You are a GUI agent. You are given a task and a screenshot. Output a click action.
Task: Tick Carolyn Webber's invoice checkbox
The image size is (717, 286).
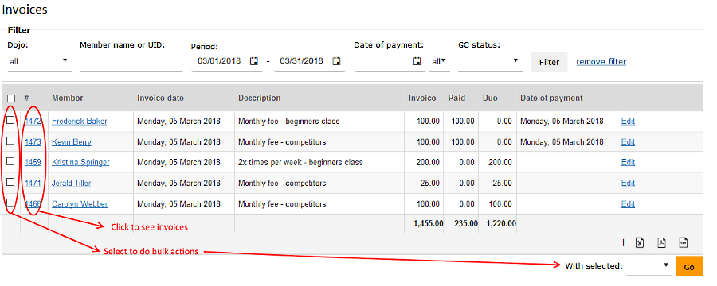click(x=10, y=203)
